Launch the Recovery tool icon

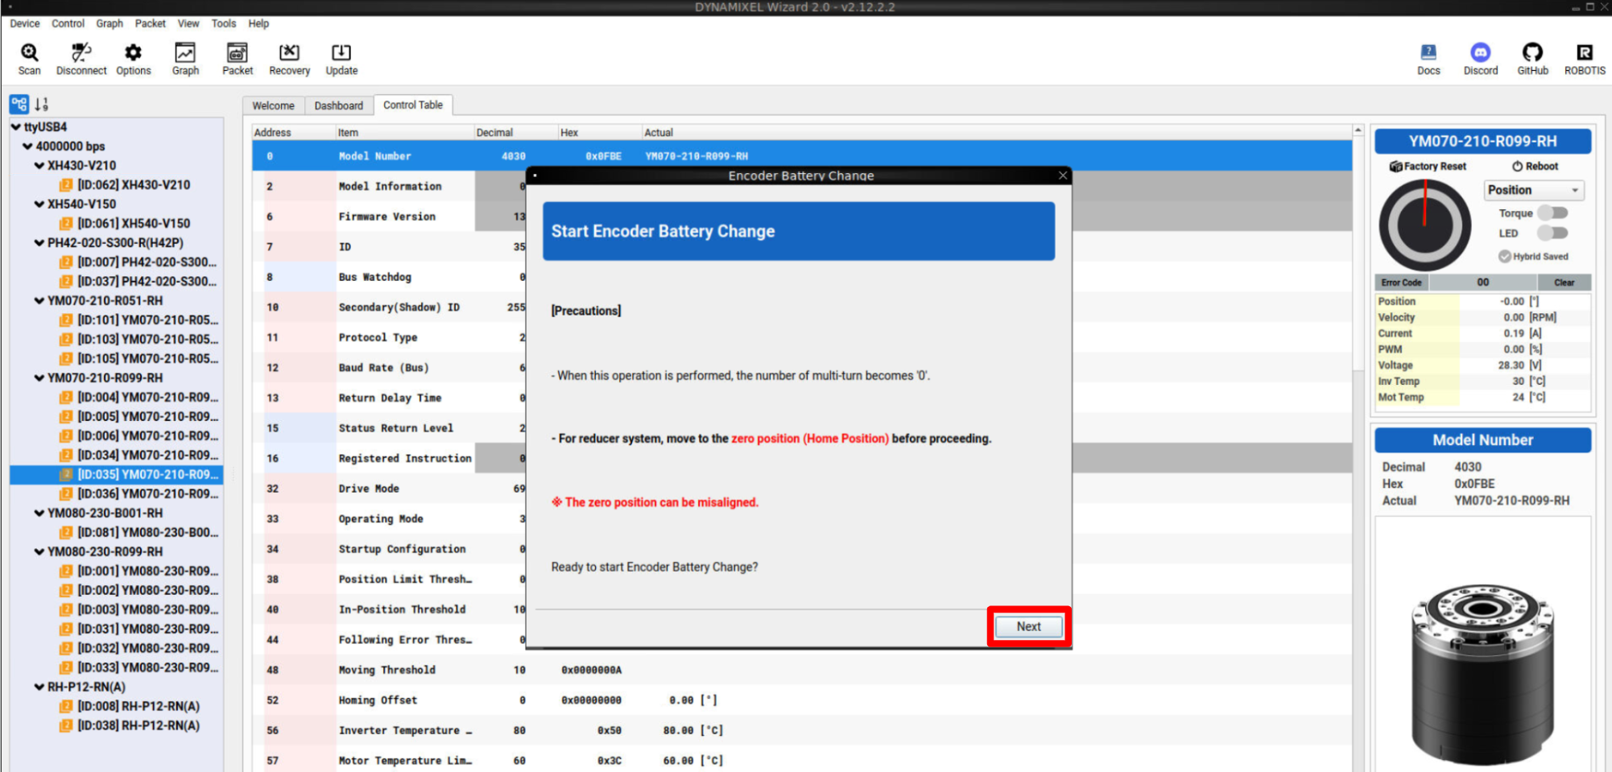[289, 53]
